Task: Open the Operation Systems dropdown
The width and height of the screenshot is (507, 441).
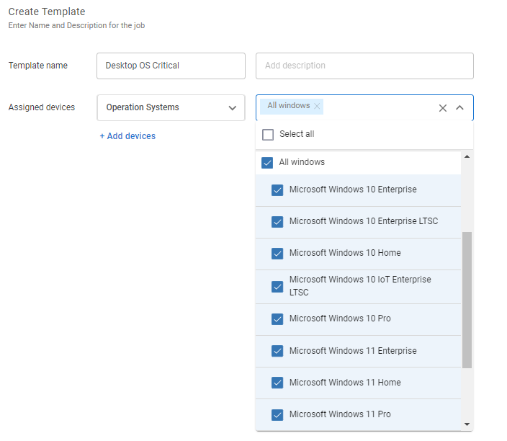Action: tap(171, 108)
